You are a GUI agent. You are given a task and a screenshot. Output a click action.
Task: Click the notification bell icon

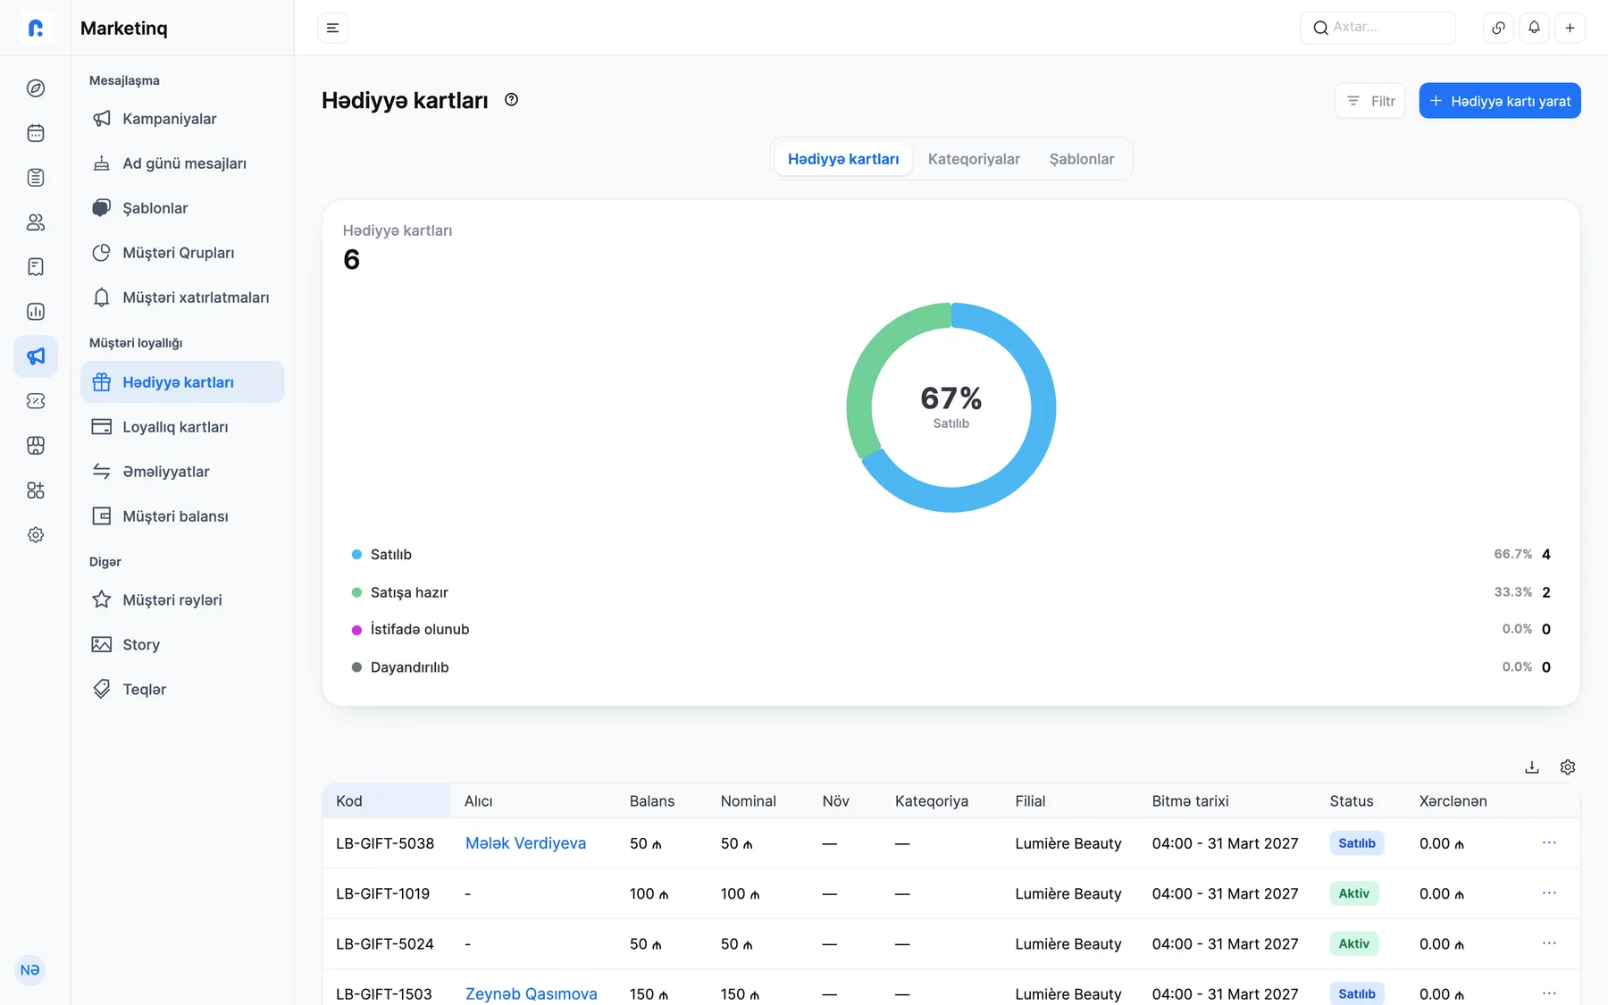(1534, 28)
